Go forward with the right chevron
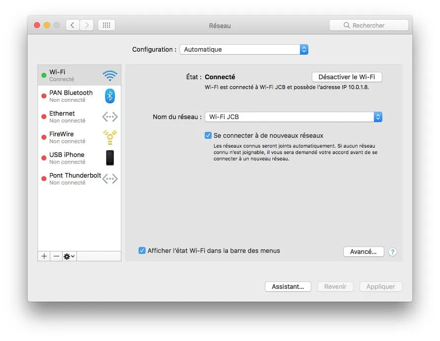Viewport: 440px width, 341px height. (x=87, y=25)
